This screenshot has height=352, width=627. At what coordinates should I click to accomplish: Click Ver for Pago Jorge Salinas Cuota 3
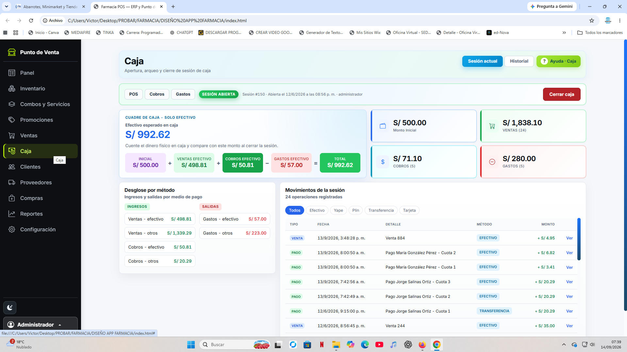tap(569, 282)
